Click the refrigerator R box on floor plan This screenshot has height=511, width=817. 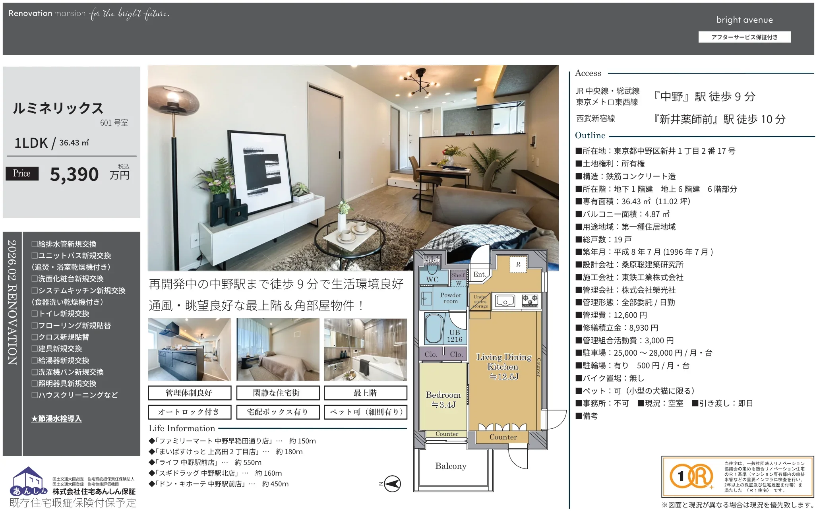518,264
